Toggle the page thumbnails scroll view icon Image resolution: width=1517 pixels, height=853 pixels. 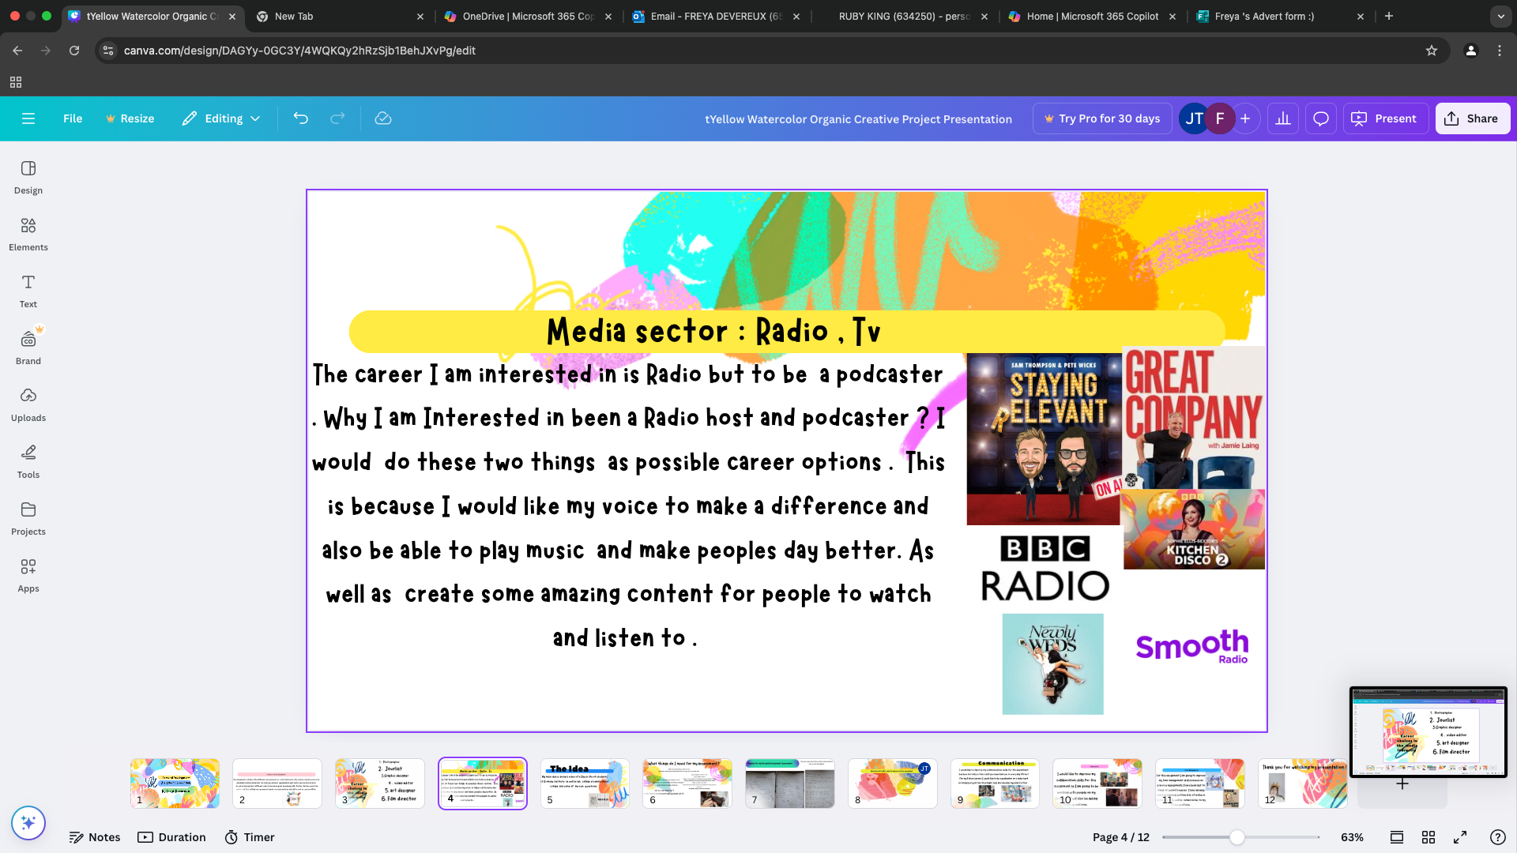pos(1397,837)
